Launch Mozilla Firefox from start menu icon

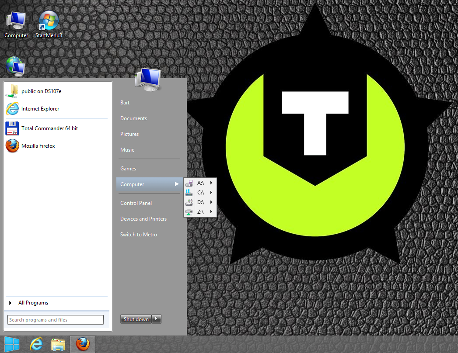tap(12, 146)
